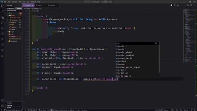Expand the Maven section

(14, 108)
